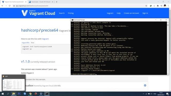Click the Command Prompt title bar icon
The height and width of the screenshot is (96, 171).
click(72, 20)
